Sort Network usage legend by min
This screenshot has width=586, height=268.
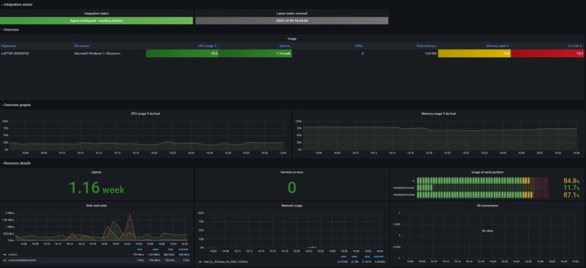point(344,256)
